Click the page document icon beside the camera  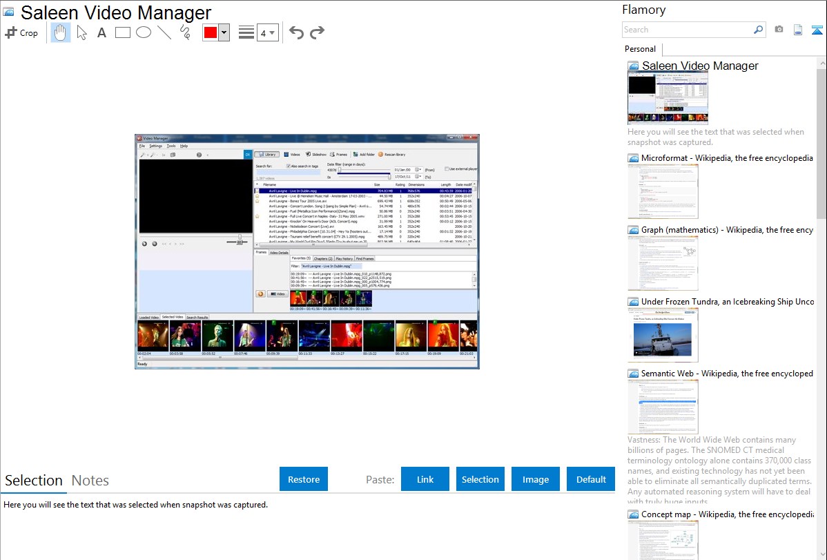point(798,30)
